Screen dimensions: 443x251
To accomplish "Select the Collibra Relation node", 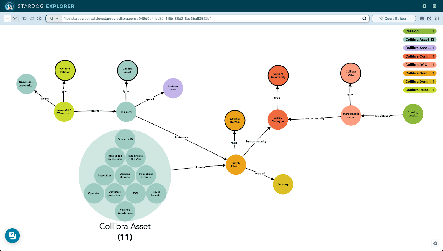I will pyautogui.click(x=65, y=70).
